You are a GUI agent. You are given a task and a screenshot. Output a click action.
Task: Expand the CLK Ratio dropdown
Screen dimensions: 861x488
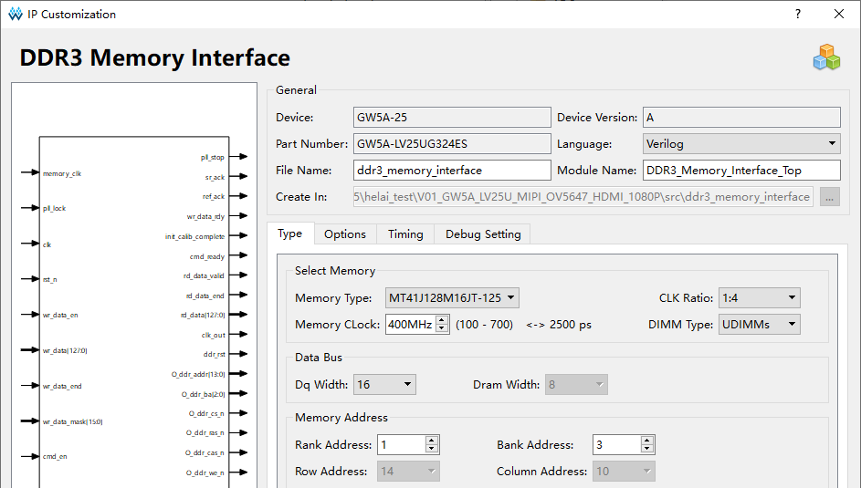[759, 297]
